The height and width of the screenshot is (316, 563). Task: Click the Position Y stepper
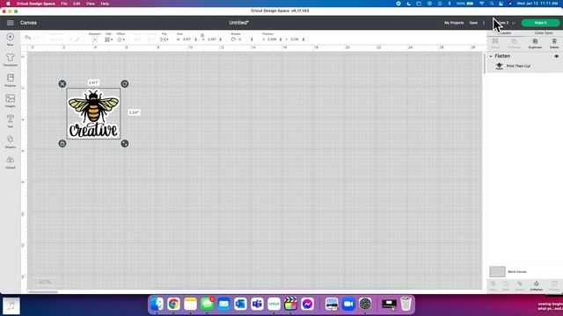point(303,39)
